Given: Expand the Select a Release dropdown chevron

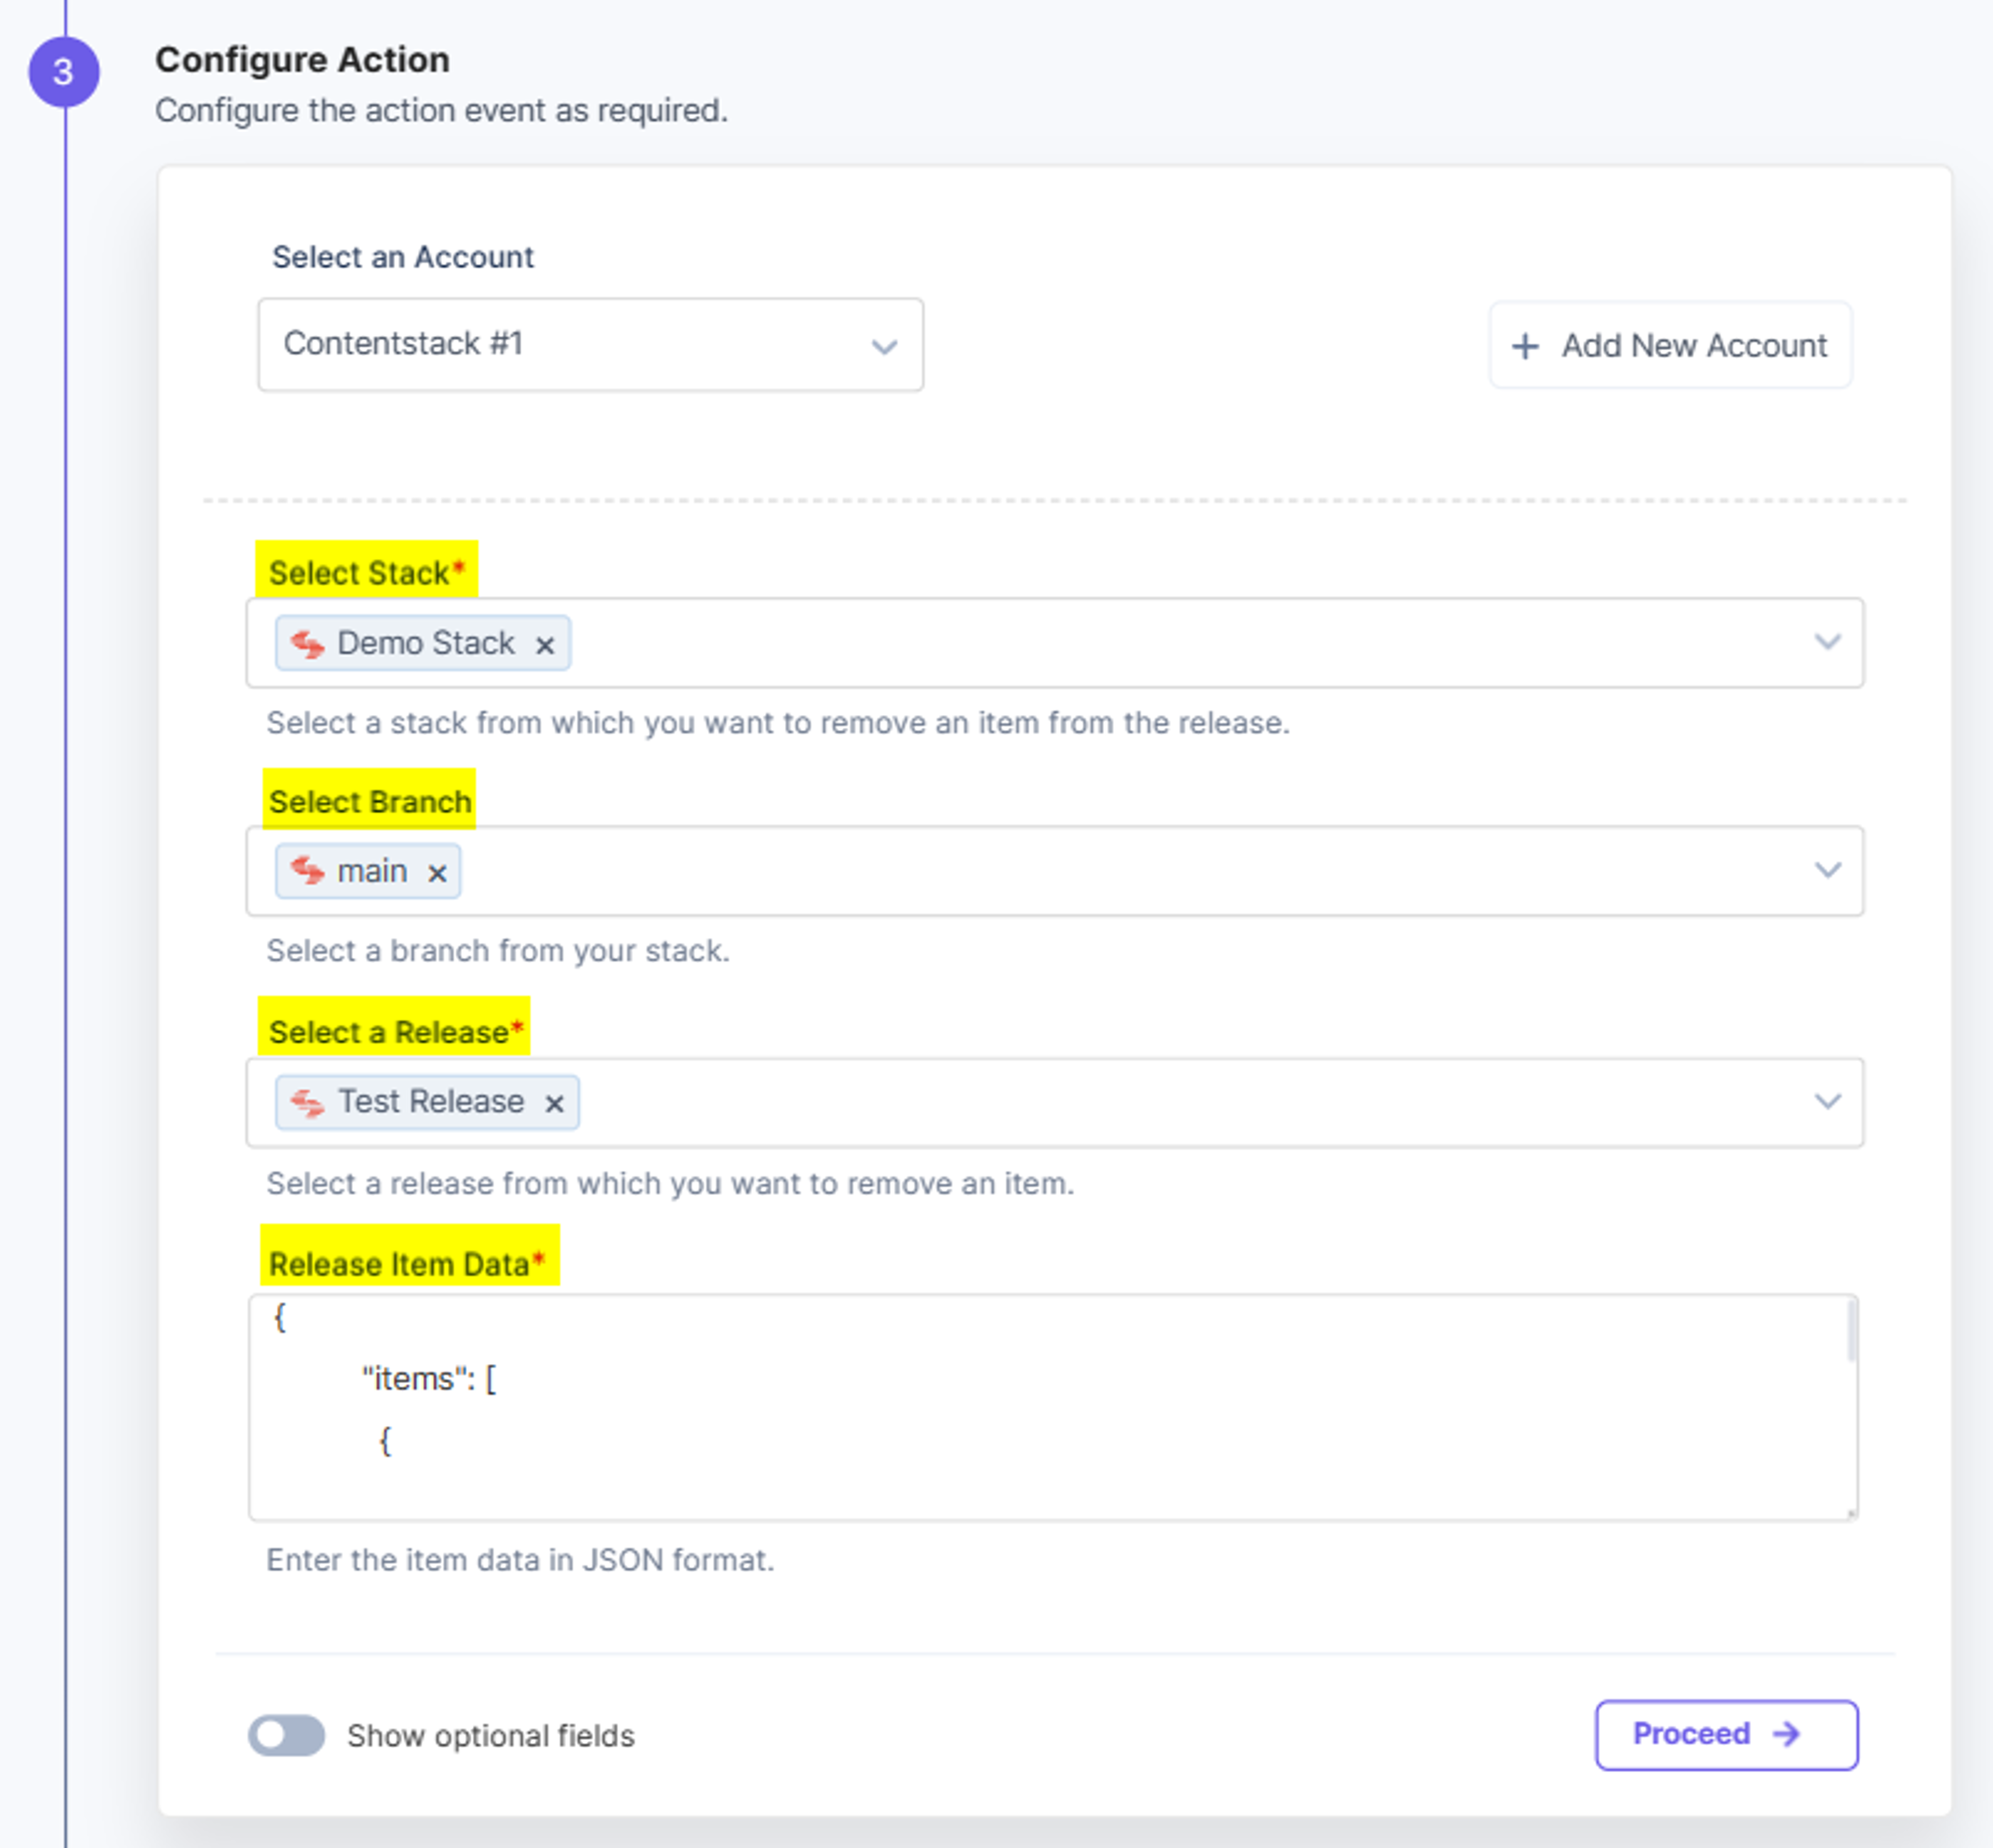Looking at the screenshot, I should tap(1827, 1101).
